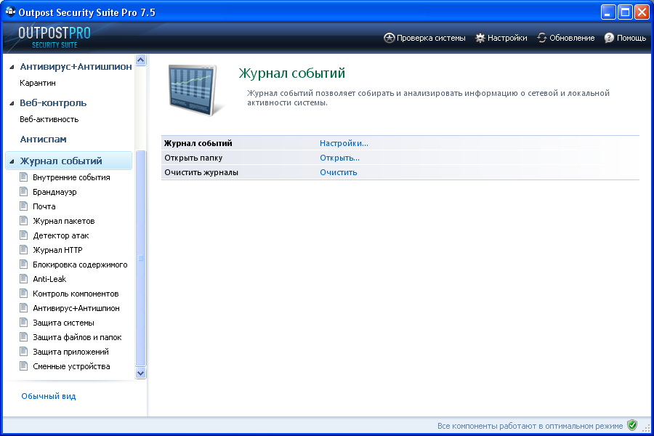Open the Карантин item
Image resolution: width=654 pixels, height=436 pixels.
38,83
